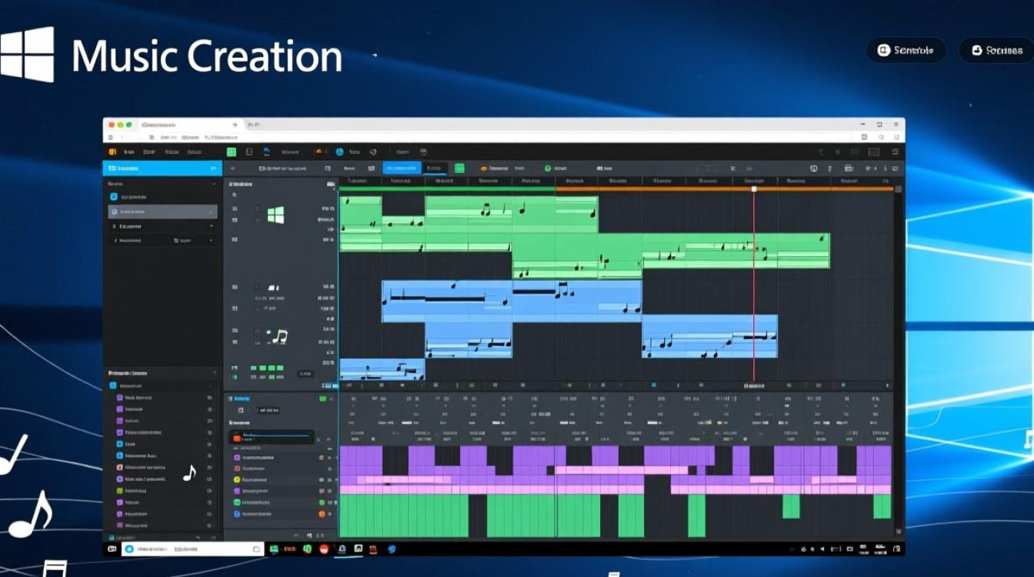Expand the arrow on the third sidebar item
Image resolution: width=1034 pixels, height=577 pixels.
212,226
